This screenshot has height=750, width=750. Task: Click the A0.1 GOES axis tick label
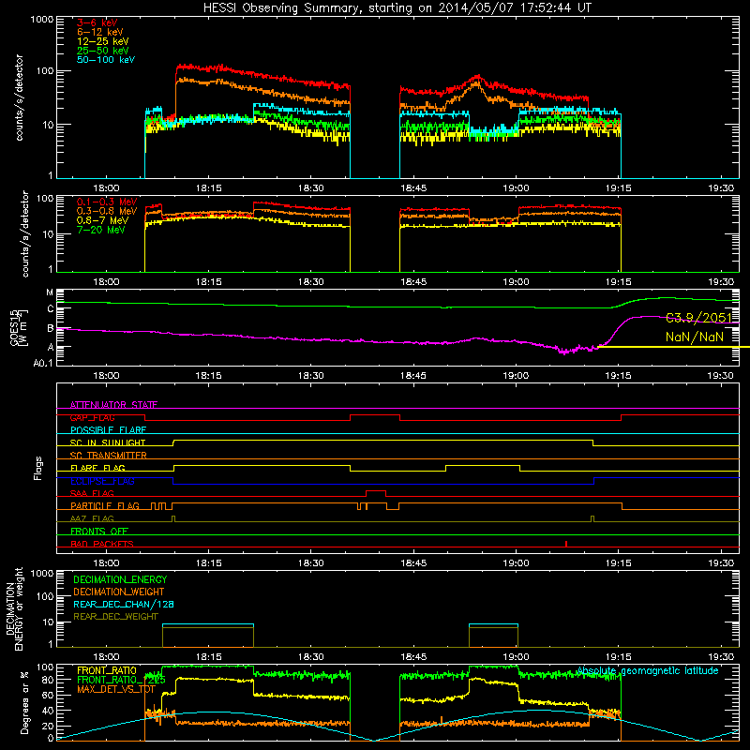click(x=42, y=363)
